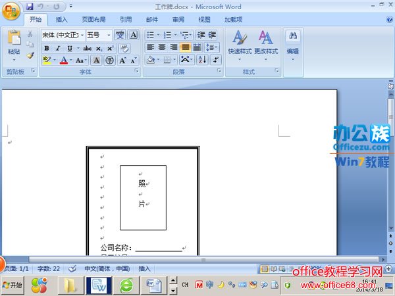
Task: Justify the text
Action: point(186,47)
